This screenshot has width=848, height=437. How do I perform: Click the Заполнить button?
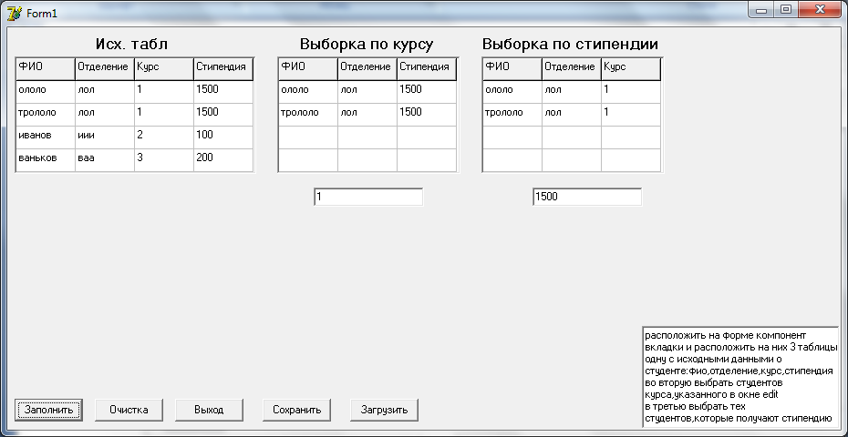point(48,410)
